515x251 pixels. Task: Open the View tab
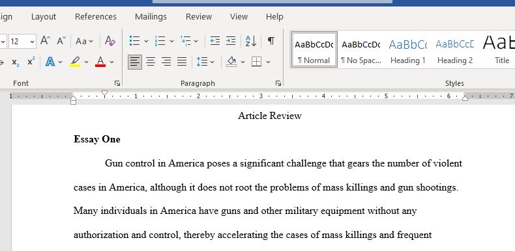pyautogui.click(x=239, y=17)
